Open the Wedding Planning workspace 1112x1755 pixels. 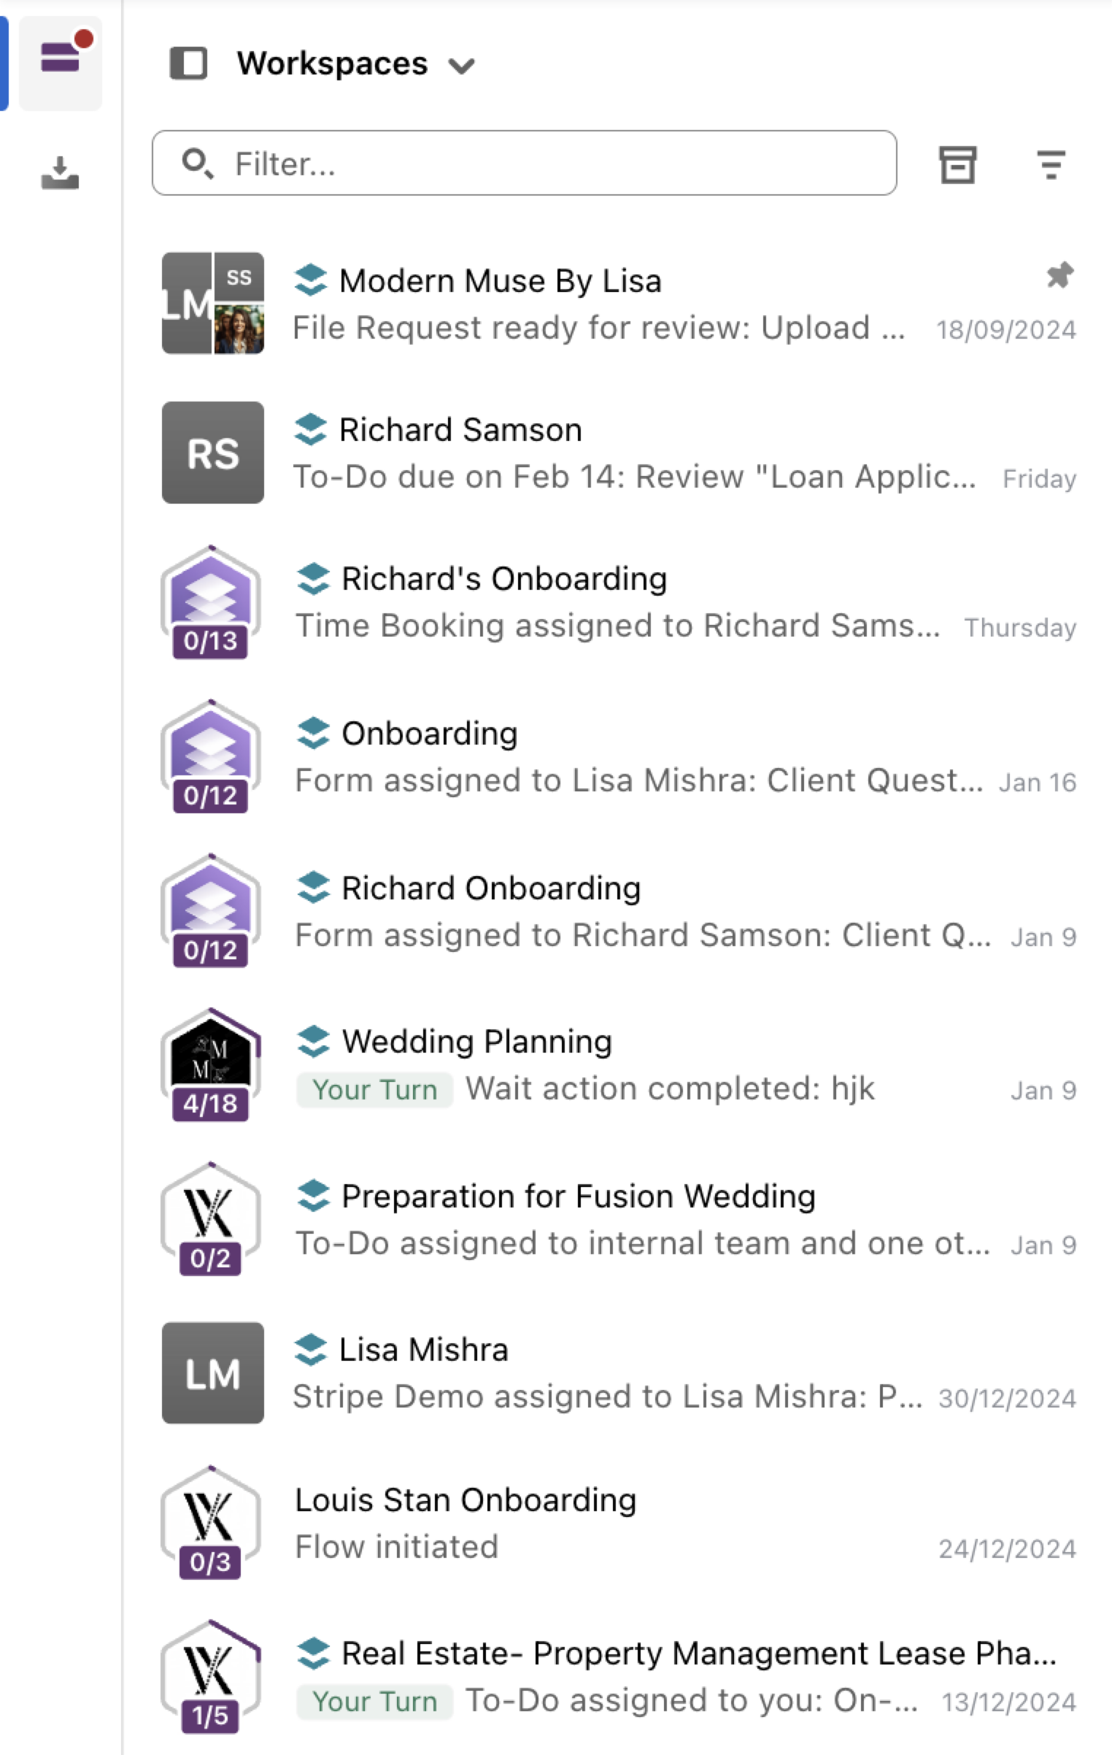coord(618,1065)
